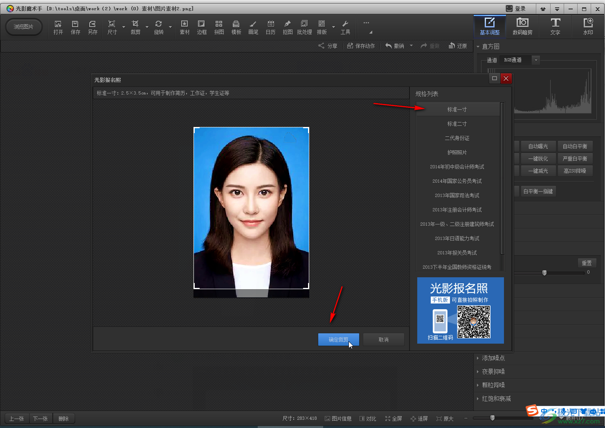Click 原大 (Original Size) in status bar
The height and width of the screenshot is (428, 605).
coord(445,419)
